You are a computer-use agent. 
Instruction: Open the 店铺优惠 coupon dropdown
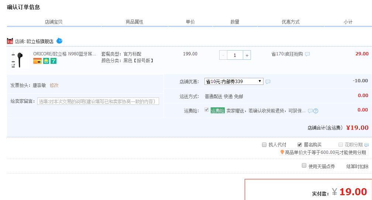[x=234, y=82]
